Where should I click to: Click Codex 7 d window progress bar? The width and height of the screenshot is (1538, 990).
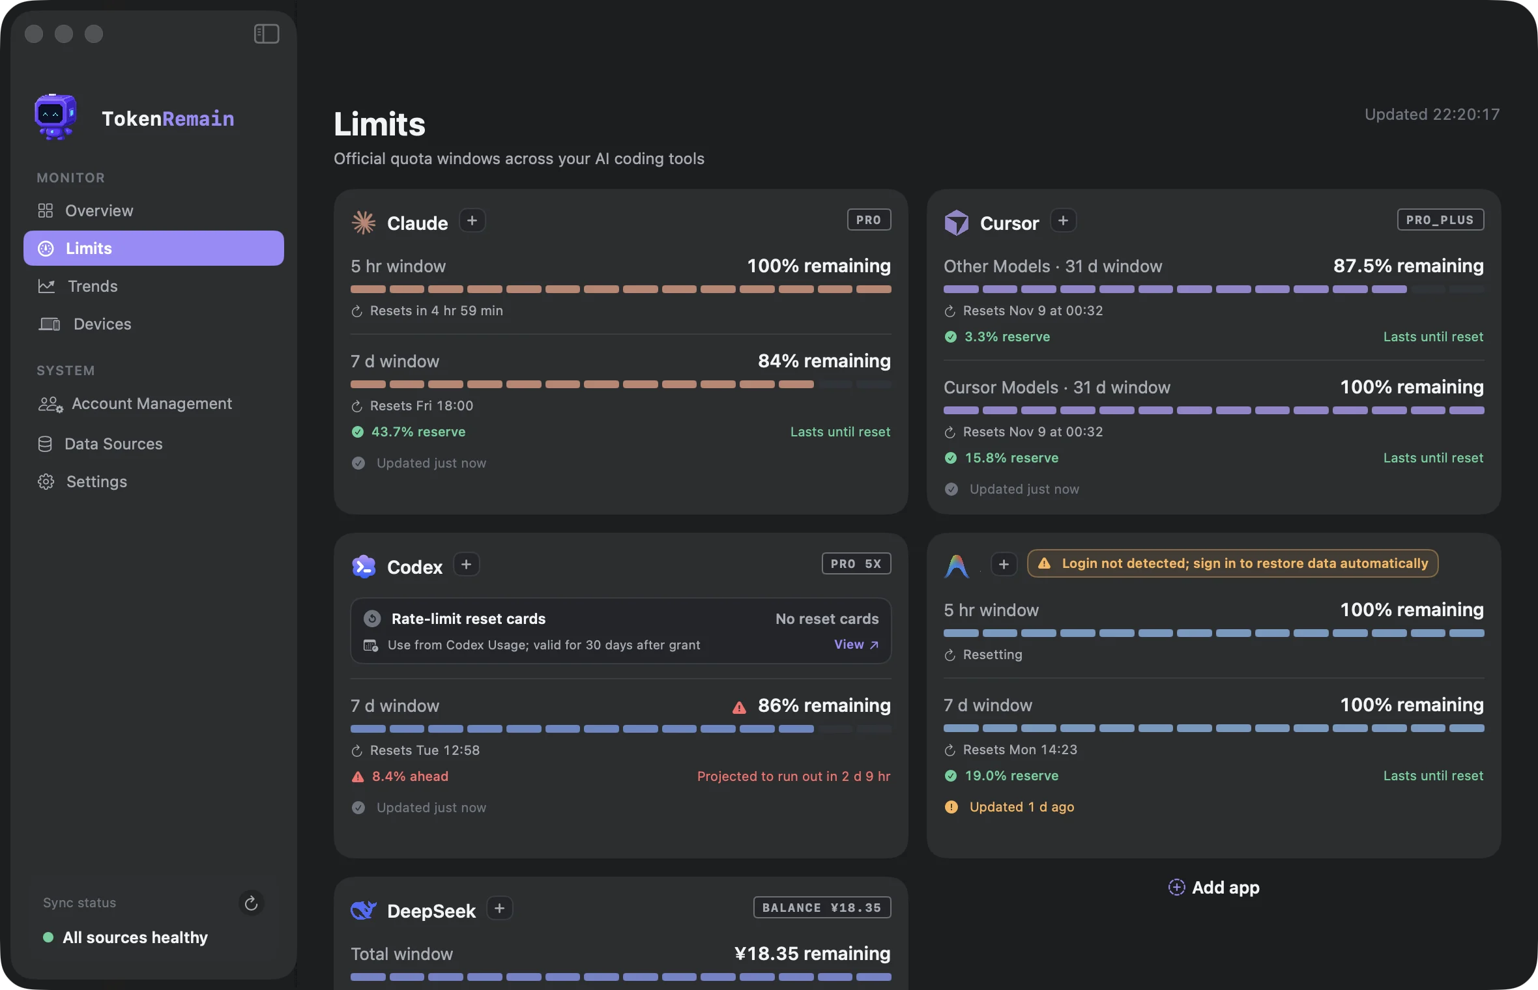[x=620, y=729]
